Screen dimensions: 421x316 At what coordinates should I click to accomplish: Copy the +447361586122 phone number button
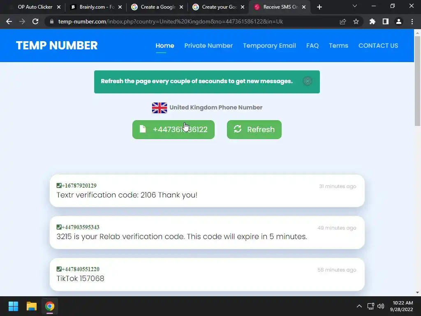click(x=173, y=130)
